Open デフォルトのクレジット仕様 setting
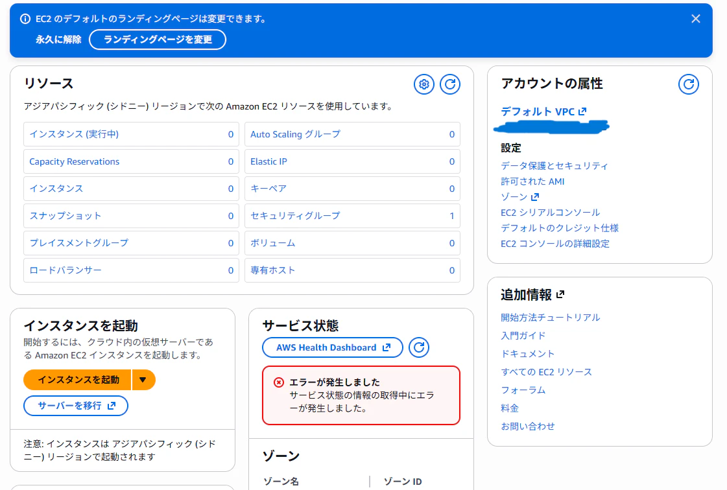The image size is (727, 490). click(560, 228)
